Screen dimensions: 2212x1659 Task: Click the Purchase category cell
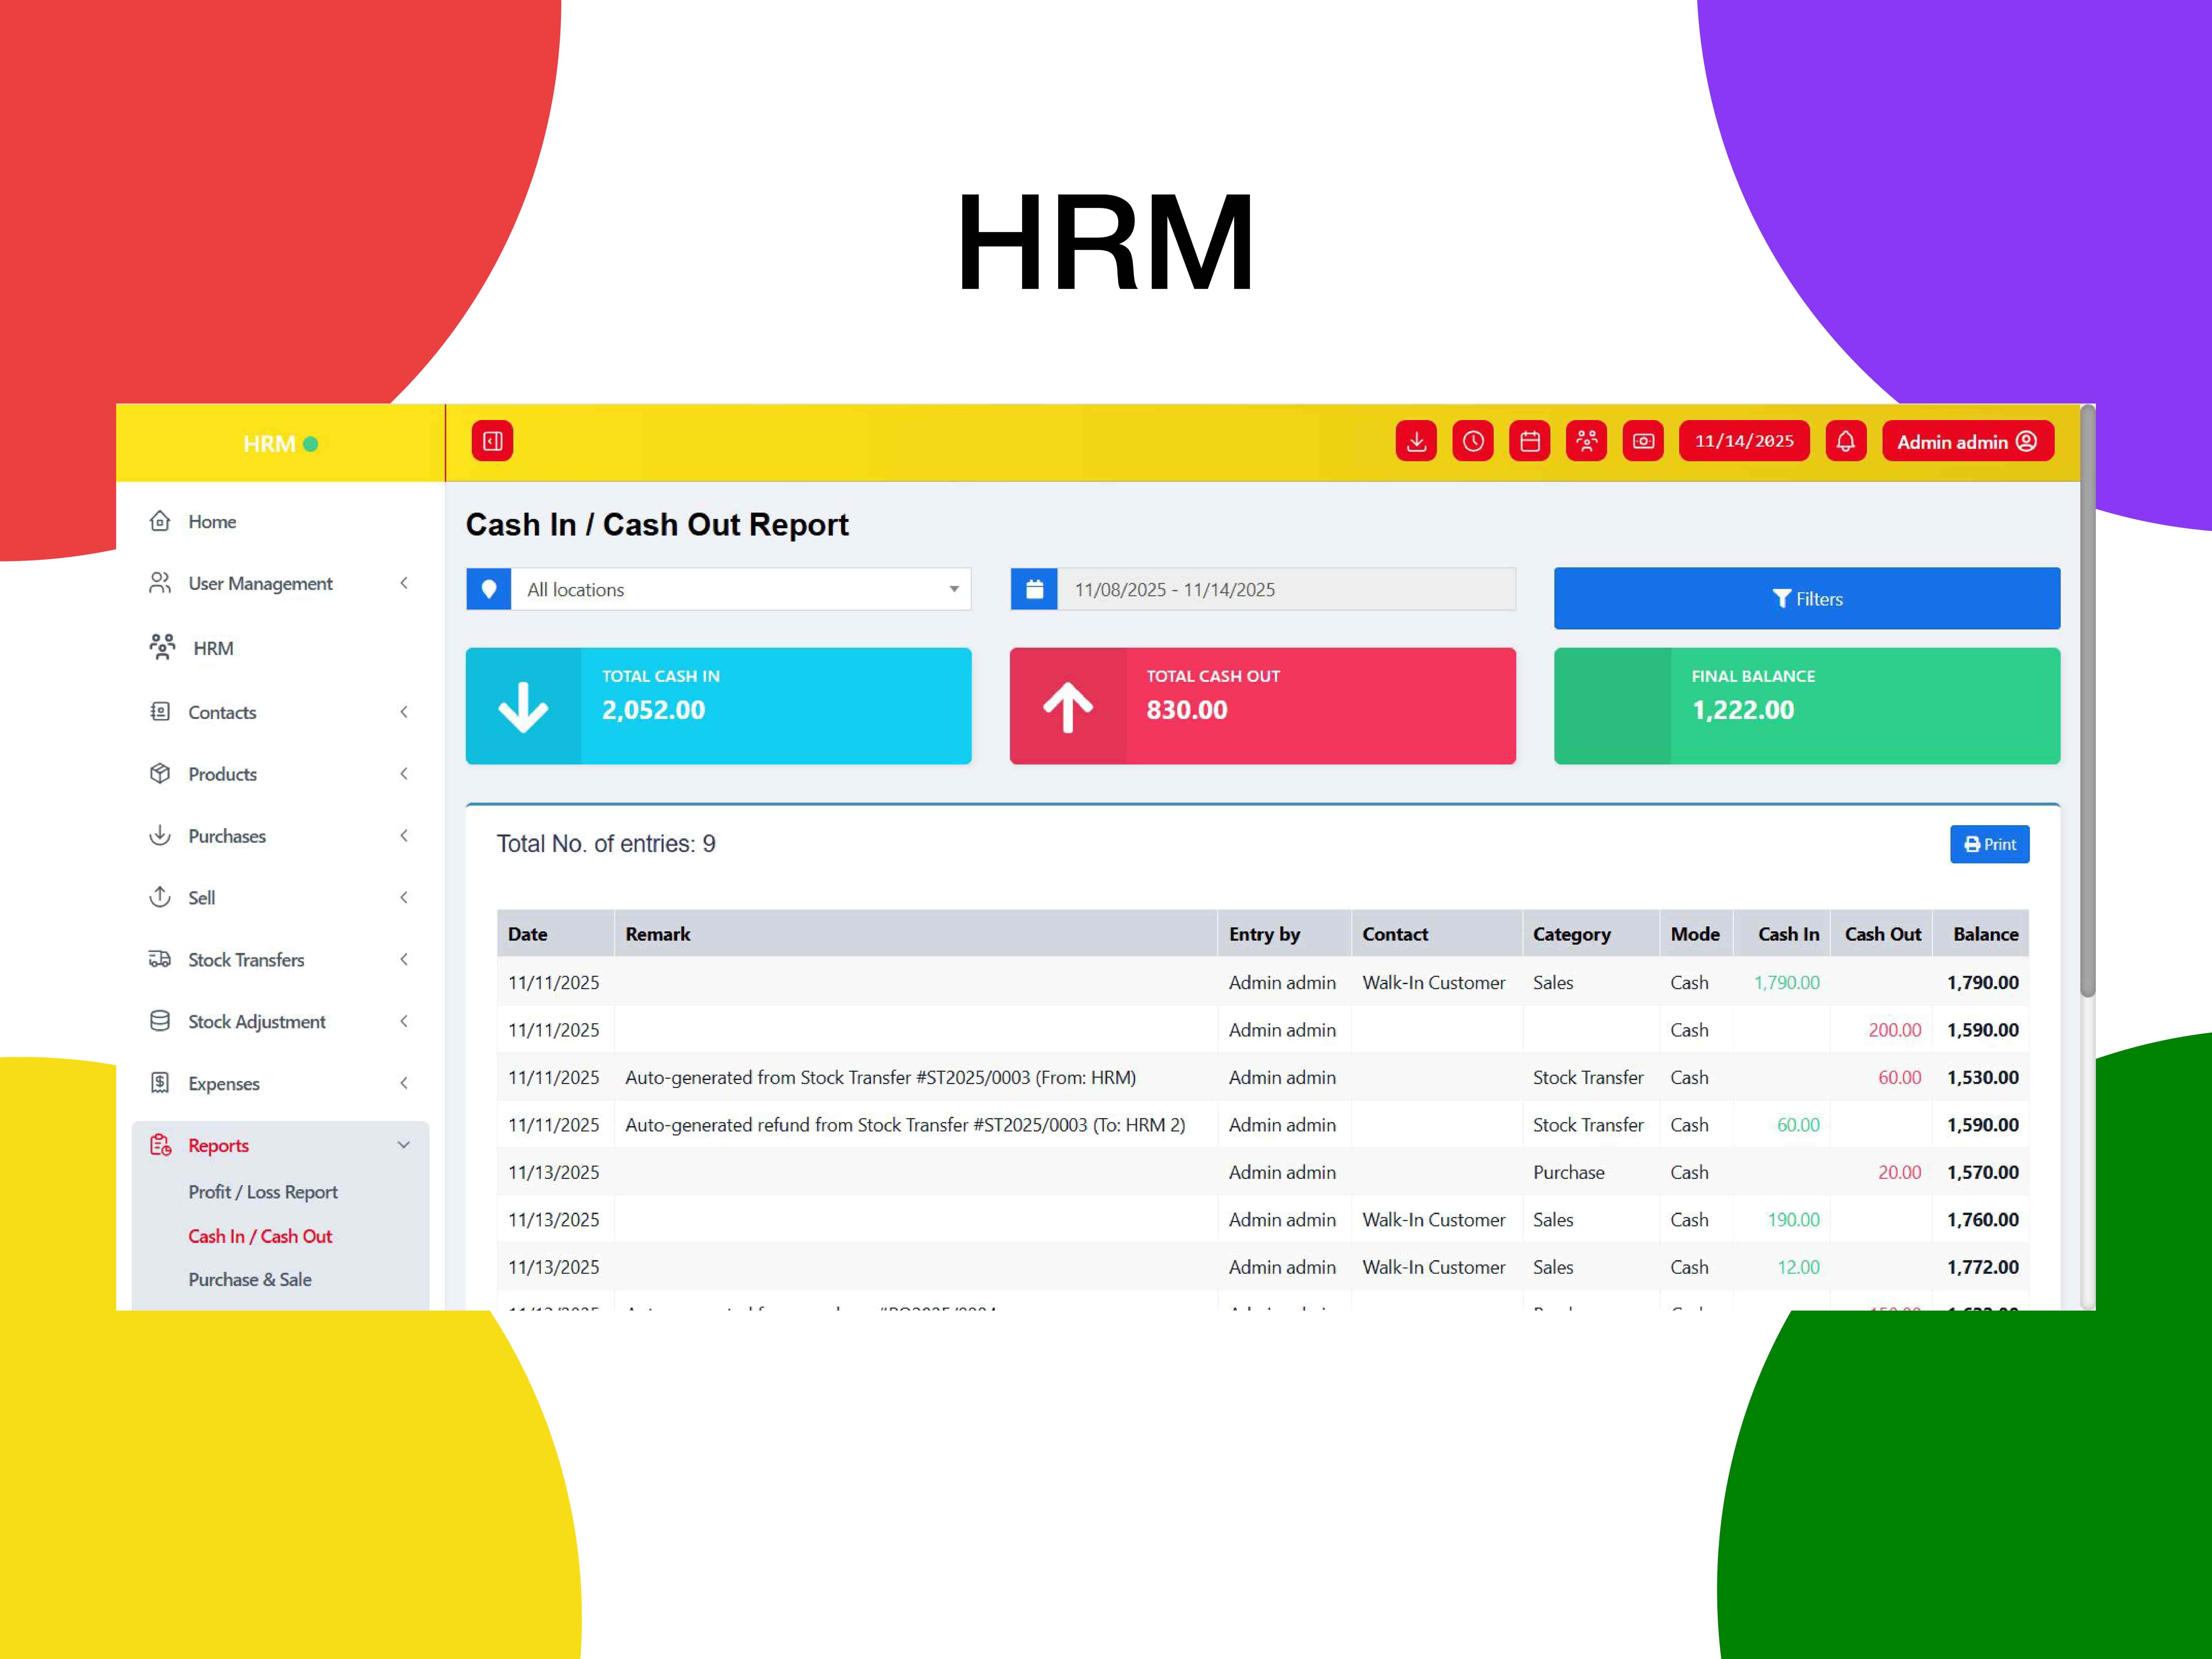[x=1569, y=1173]
